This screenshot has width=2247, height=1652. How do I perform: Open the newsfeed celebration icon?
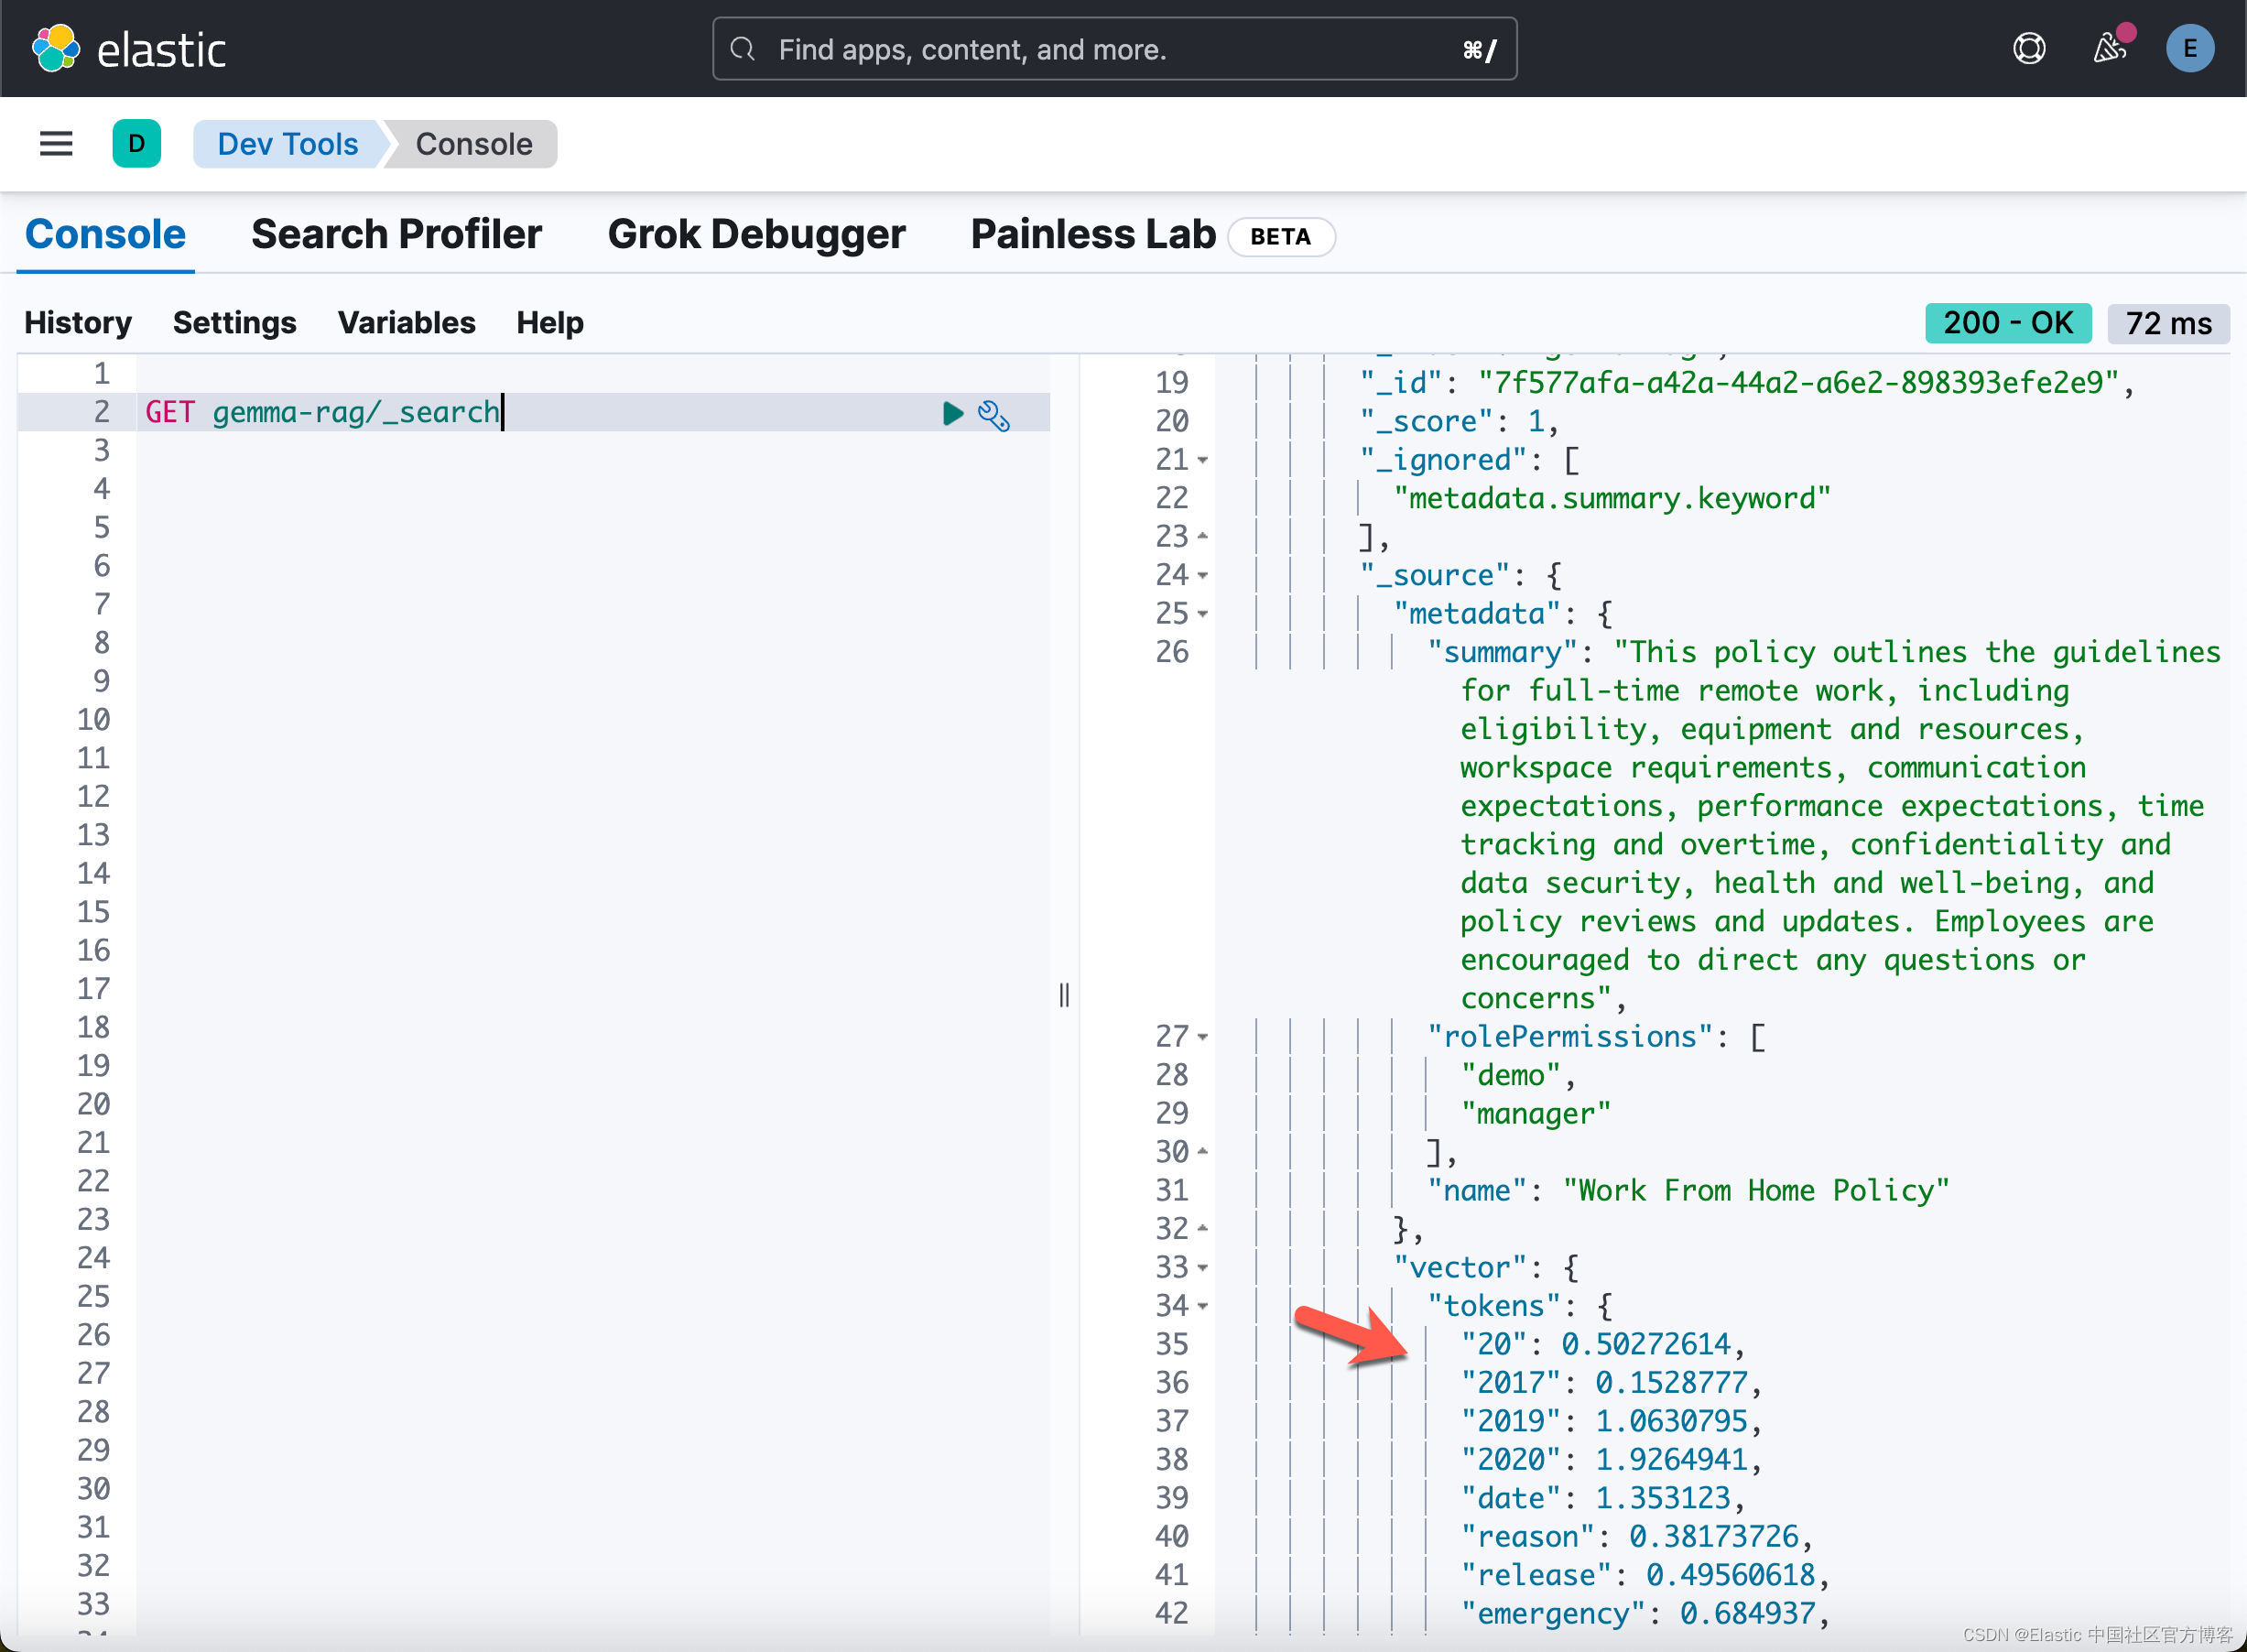[x=2110, y=49]
